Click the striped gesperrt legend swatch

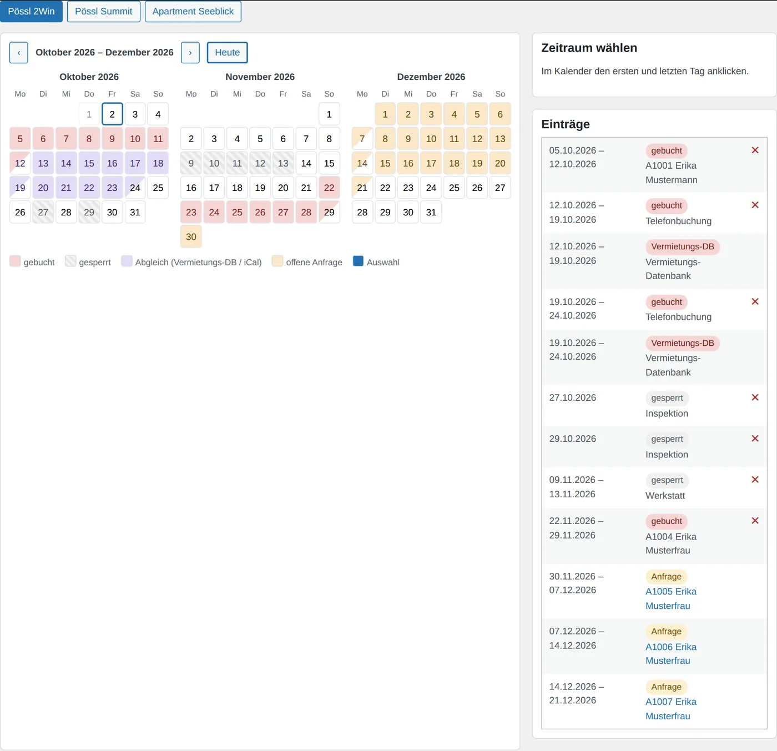pos(70,261)
